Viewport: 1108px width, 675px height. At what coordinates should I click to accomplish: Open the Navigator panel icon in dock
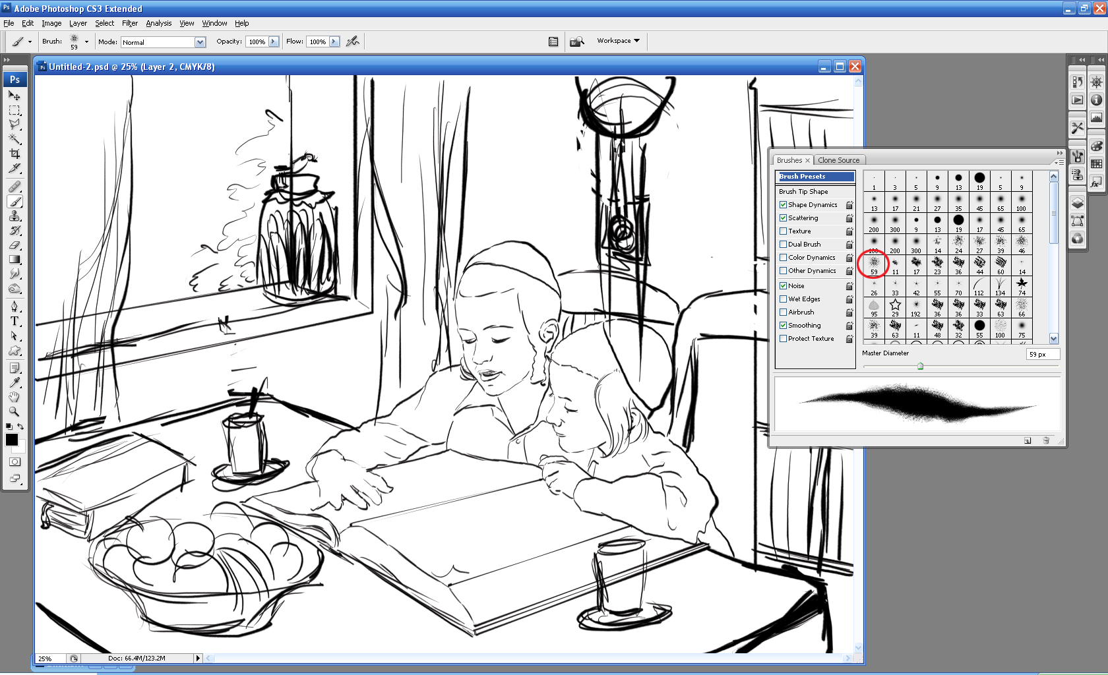1096,82
